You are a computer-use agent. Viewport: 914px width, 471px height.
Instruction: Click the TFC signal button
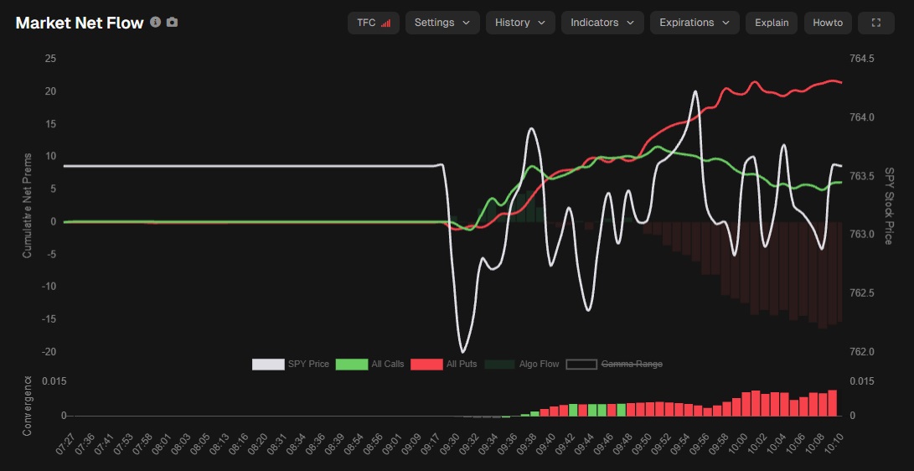374,23
